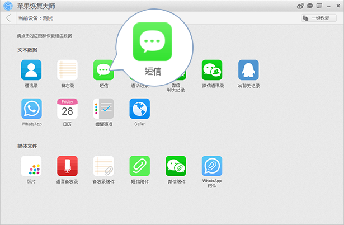The width and height of the screenshot is (344, 225).
Task: Open the 照片 photos icon
Action: 31,166
